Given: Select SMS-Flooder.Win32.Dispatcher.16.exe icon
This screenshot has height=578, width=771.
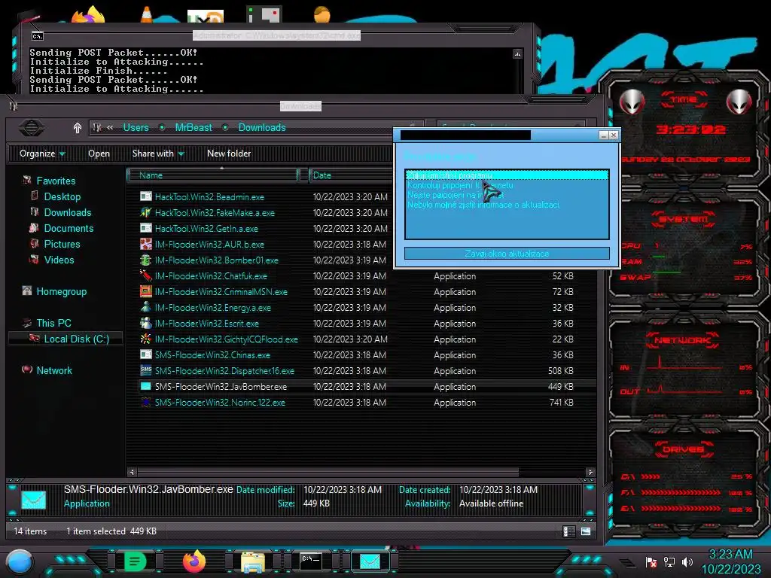Looking at the screenshot, I should click(145, 370).
